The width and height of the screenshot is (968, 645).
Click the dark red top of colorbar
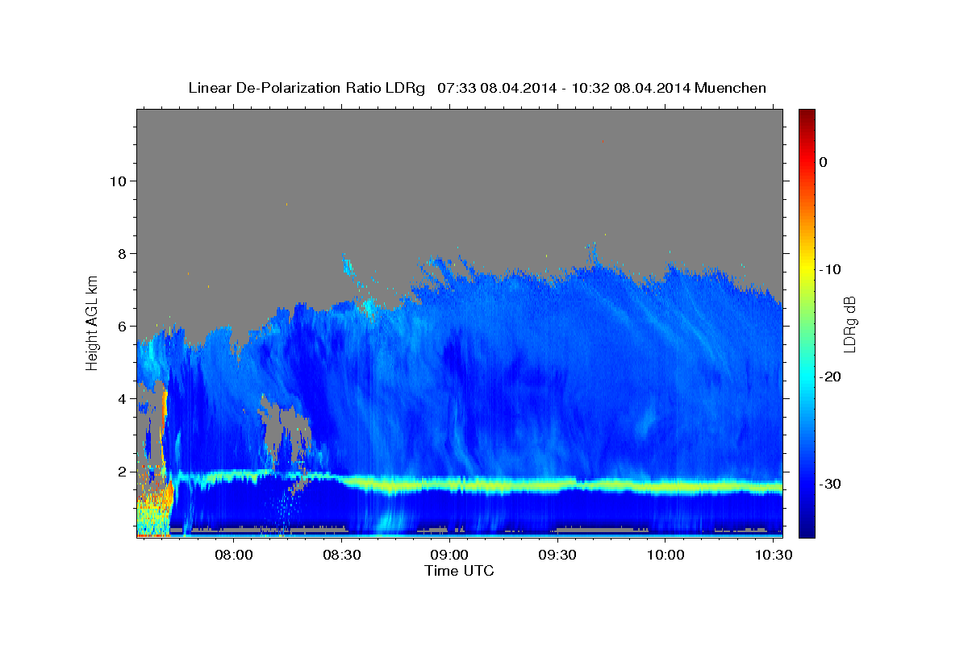click(806, 115)
